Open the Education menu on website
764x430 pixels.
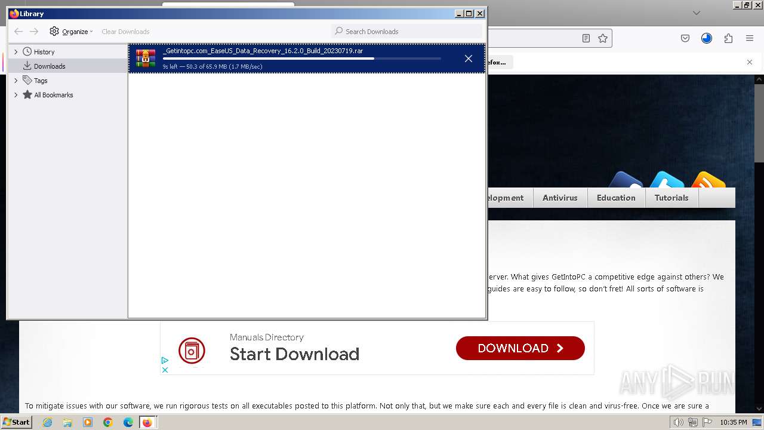(x=616, y=198)
